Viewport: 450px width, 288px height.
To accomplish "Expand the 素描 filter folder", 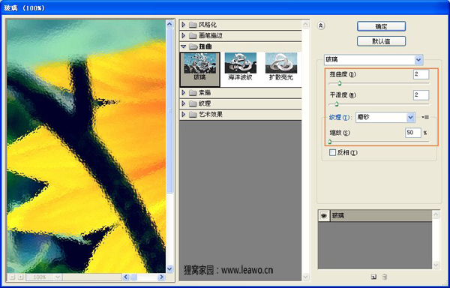I will click(x=184, y=93).
